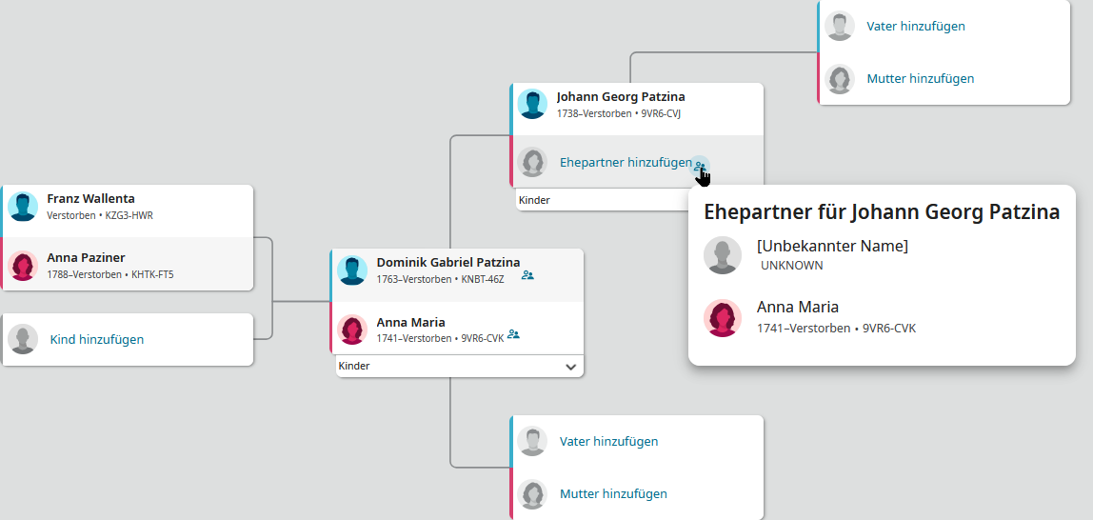
Task: Click gray avatar of top Vater hinzufügen
Action: (x=840, y=27)
